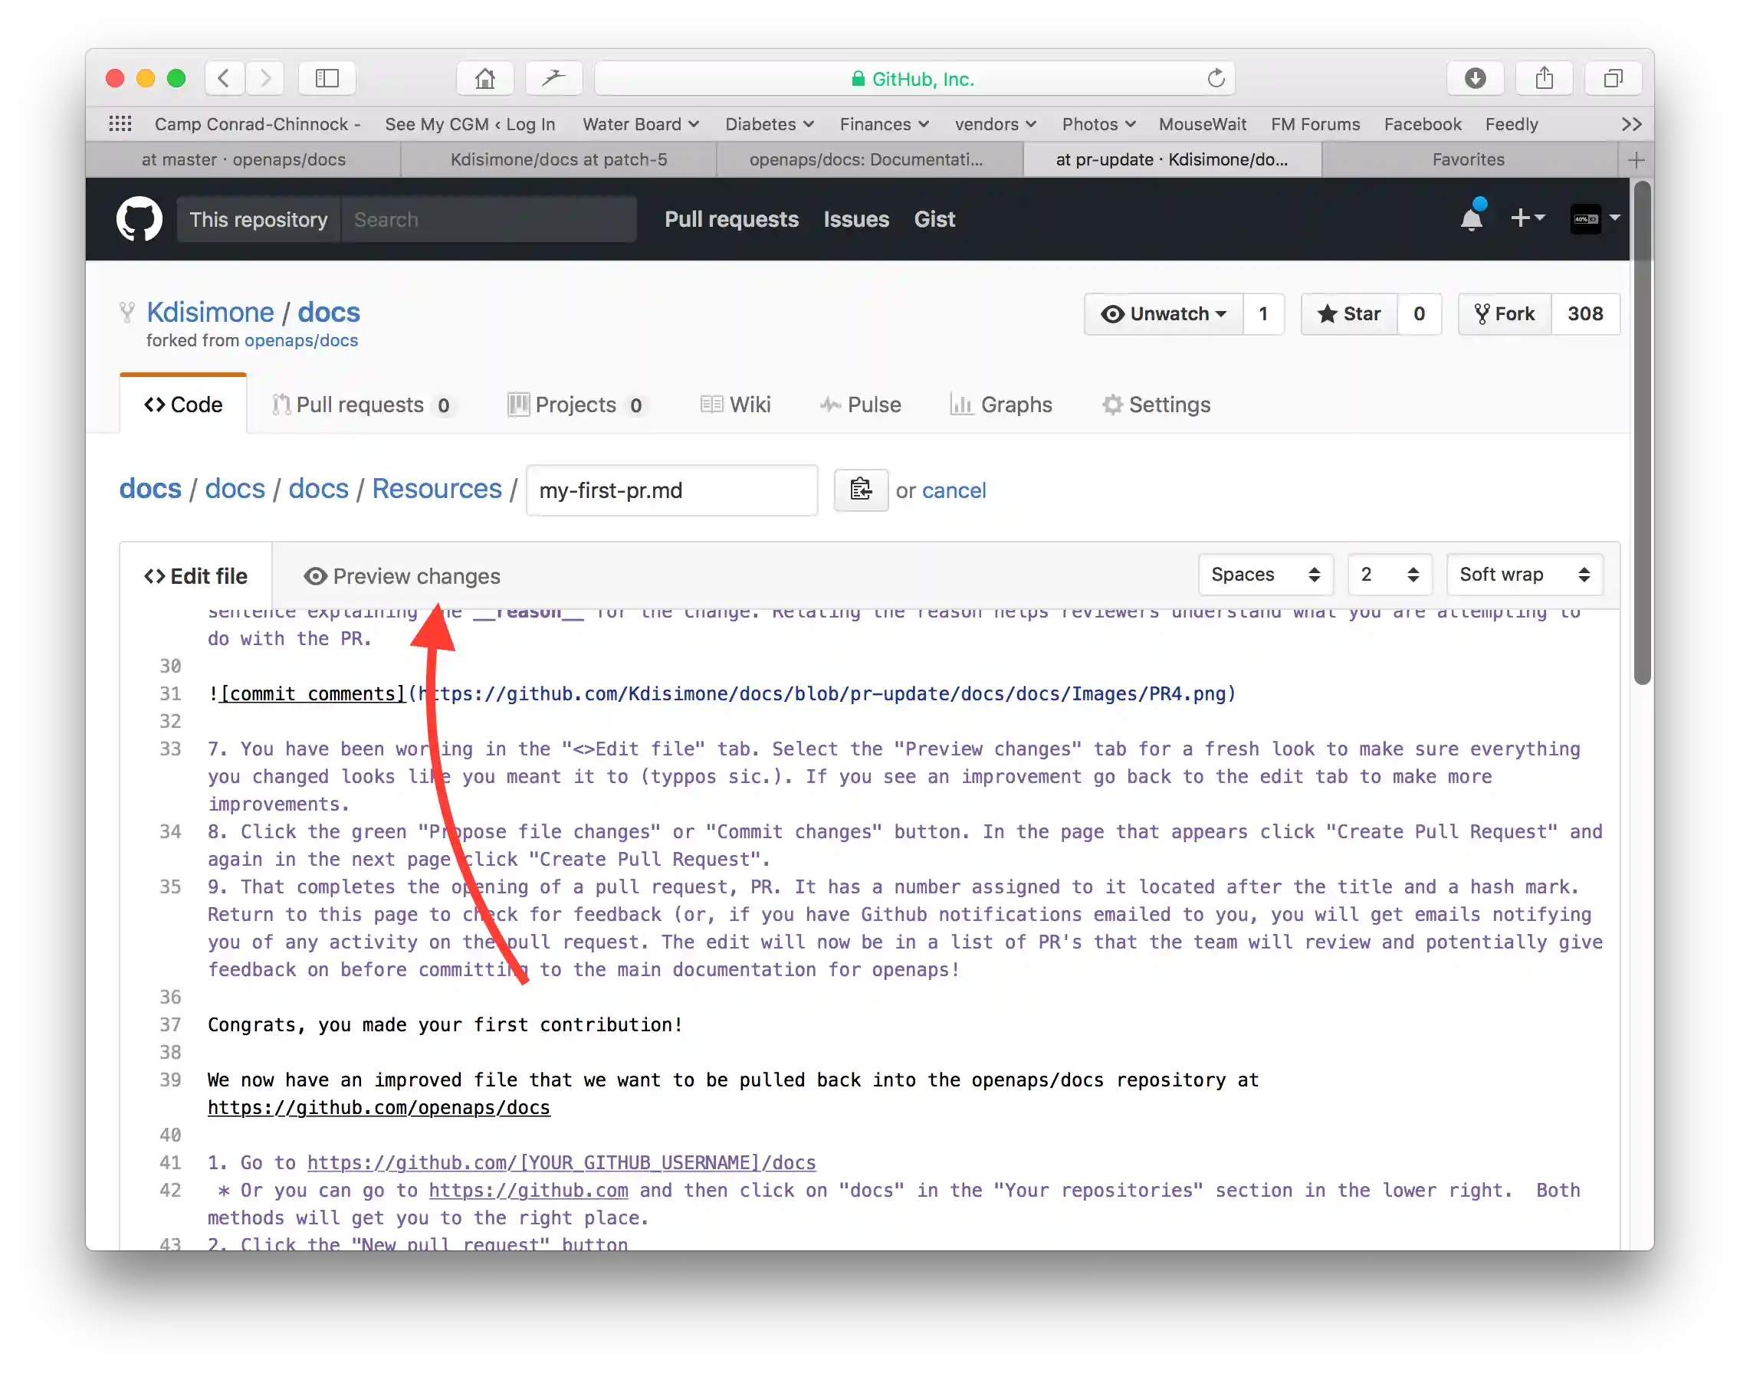The image size is (1740, 1373).
Task: Open the Safari share icon
Action: [1544, 78]
